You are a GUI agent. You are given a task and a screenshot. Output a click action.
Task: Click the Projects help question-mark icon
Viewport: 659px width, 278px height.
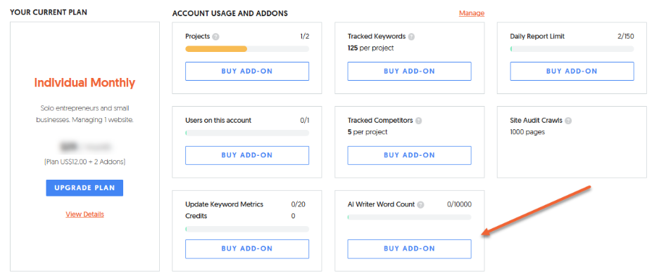(x=215, y=37)
